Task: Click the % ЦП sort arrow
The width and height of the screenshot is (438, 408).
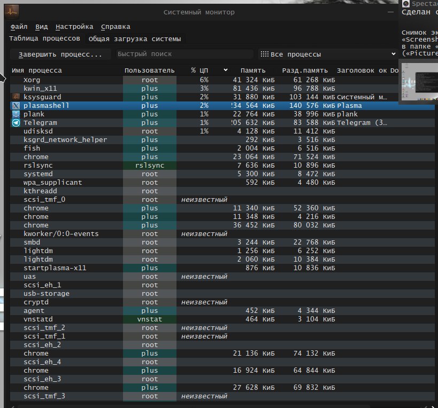Action: 226,70
